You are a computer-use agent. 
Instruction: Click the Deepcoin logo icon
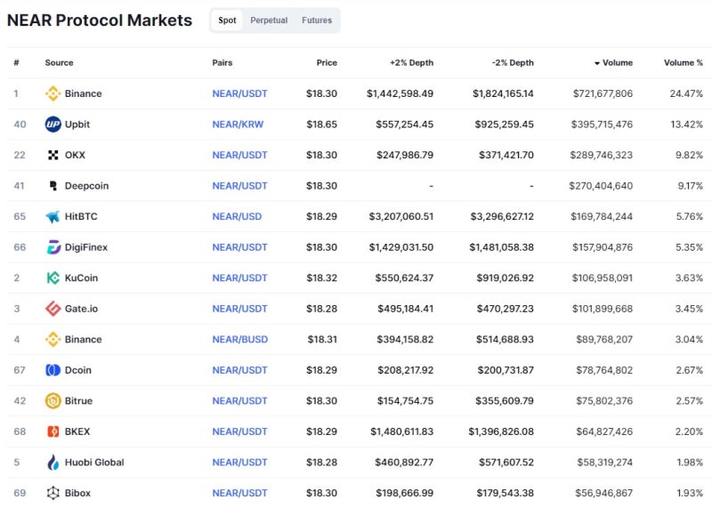click(53, 186)
